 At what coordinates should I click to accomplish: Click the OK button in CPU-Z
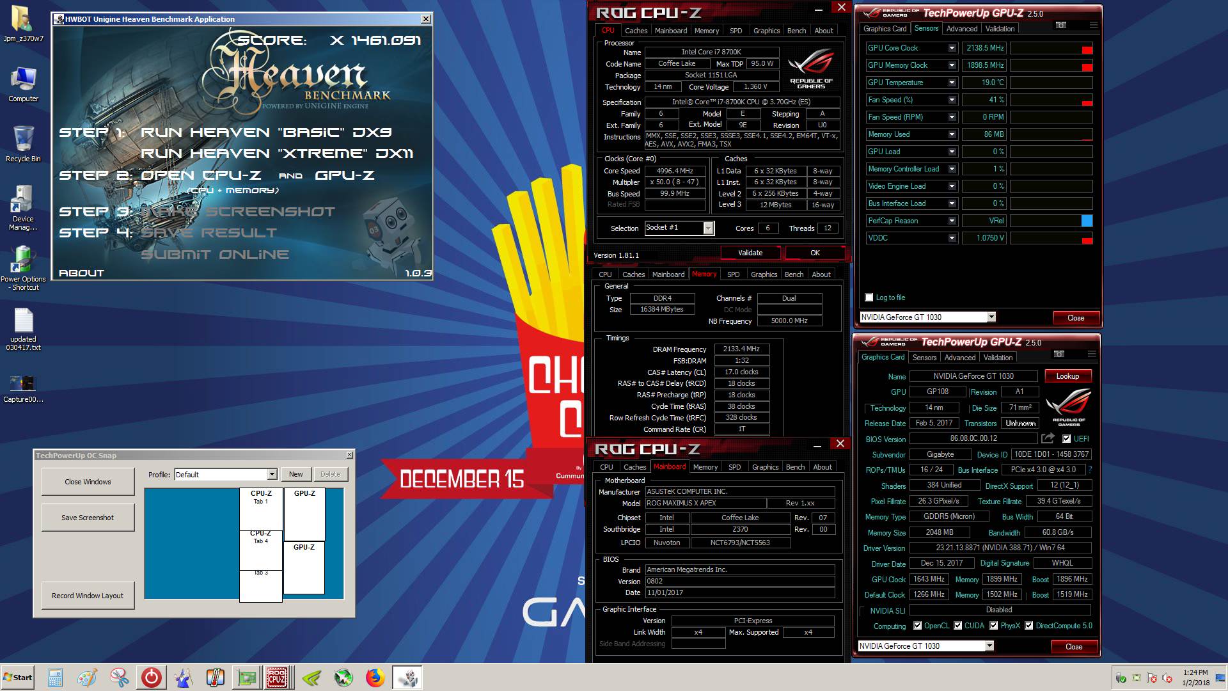click(815, 253)
